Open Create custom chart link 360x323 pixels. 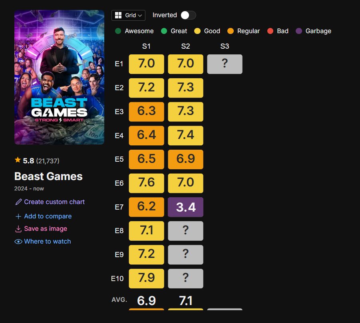click(54, 202)
